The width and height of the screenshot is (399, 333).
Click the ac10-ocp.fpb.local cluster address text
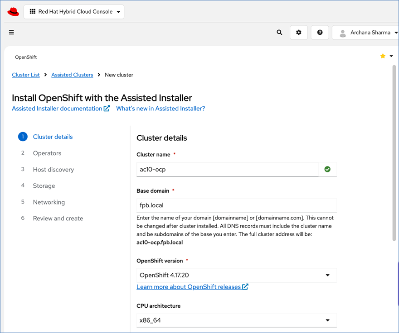click(160, 243)
